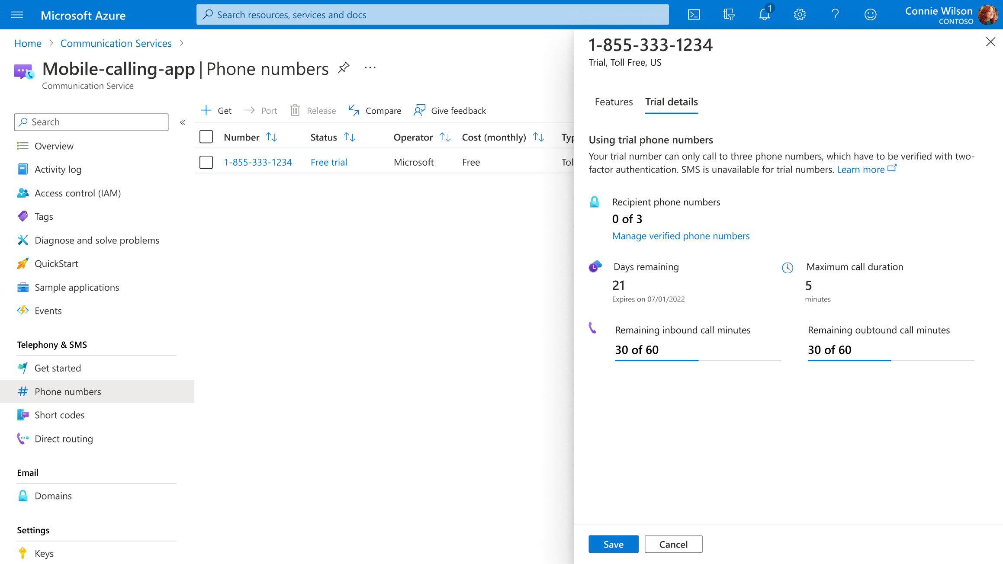1003x564 pixels.
Task: Click the feedback smiley icon
Action: [870, 15]
